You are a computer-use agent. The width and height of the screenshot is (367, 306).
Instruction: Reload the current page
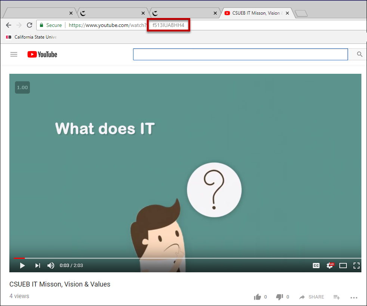[30, 25]
